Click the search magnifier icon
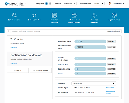This screenshot has height=103, width=129. click(9, 31)
